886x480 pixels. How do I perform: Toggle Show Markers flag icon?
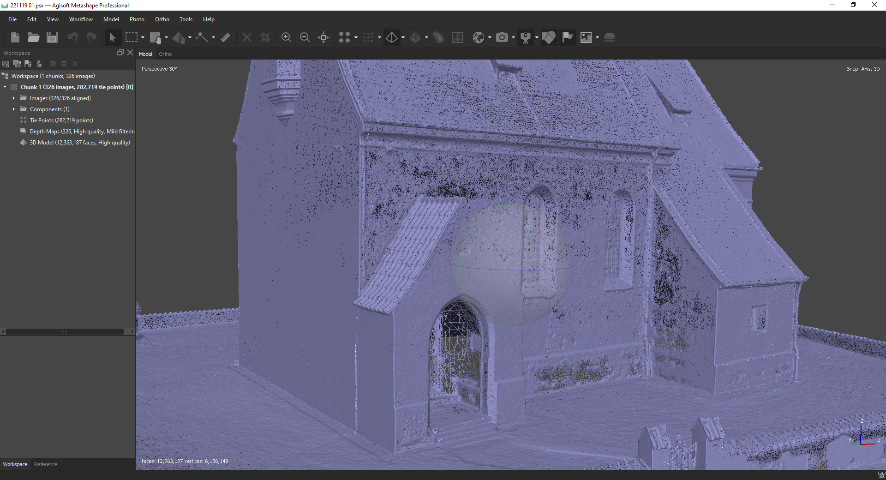point(568,37)
